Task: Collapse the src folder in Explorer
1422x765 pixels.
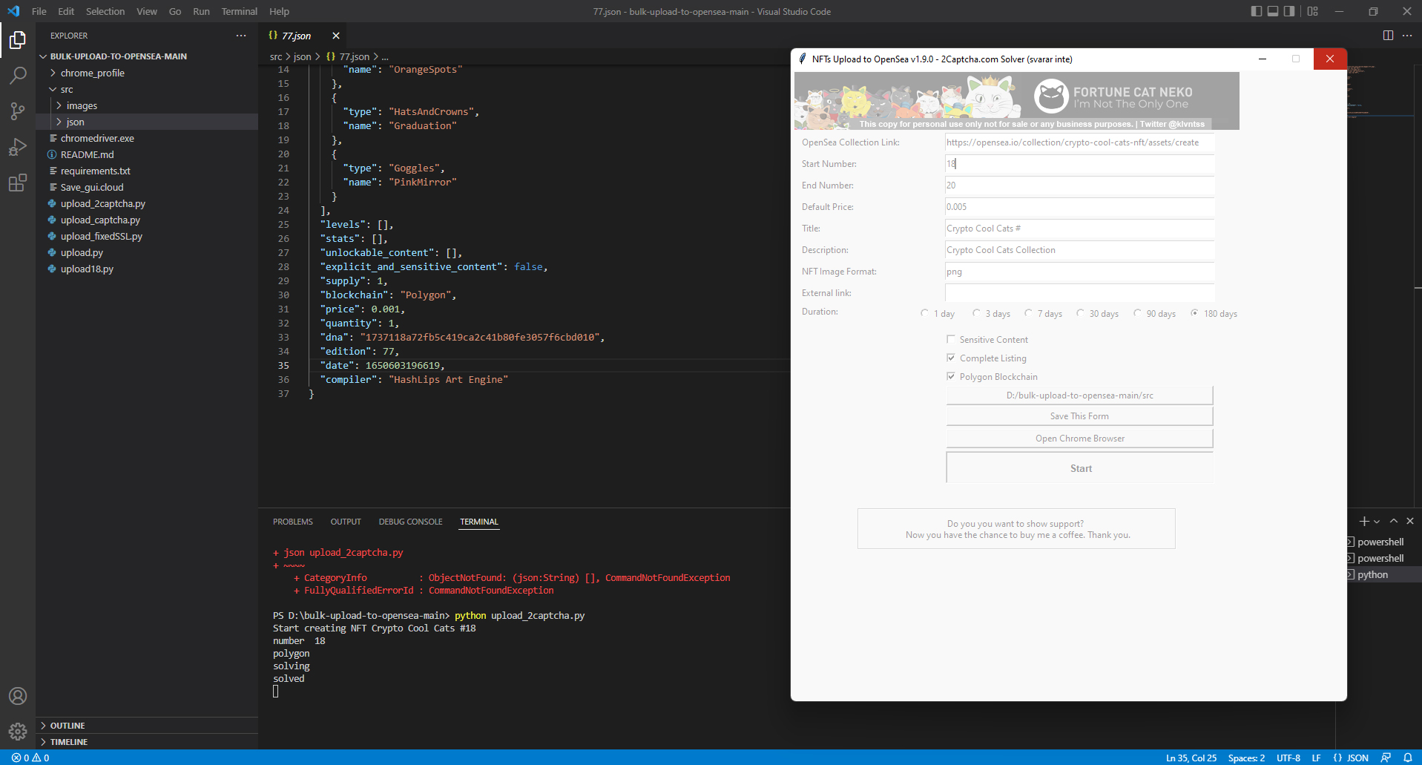Action: (x=66, y=89)
